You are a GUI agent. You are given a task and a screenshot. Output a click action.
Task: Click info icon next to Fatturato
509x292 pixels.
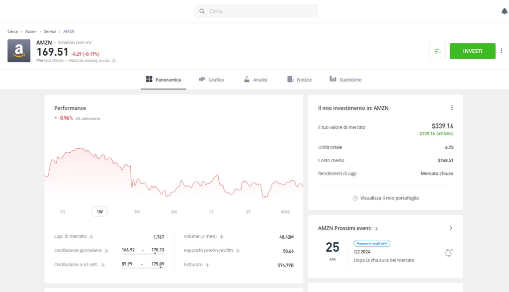pos(207,265)
